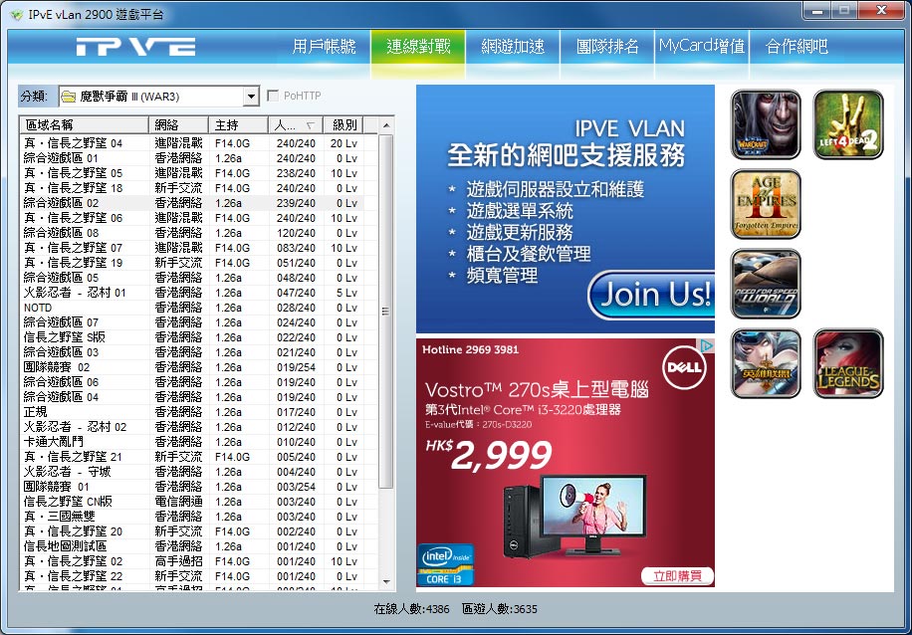912x635 pixels.
Task: Select room 綜合遊戲區 07
Action: point(191,322)
